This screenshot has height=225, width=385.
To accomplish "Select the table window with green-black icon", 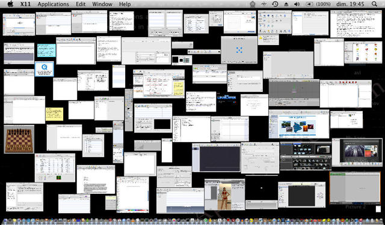I will 55,168.
